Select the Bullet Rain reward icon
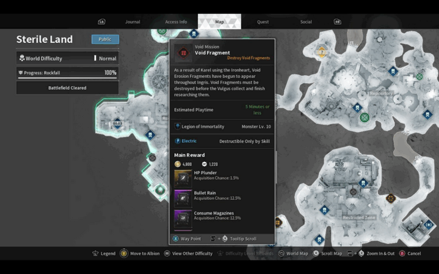The width and height of the screenshot is (439, 274). click(x=183, y=198)
